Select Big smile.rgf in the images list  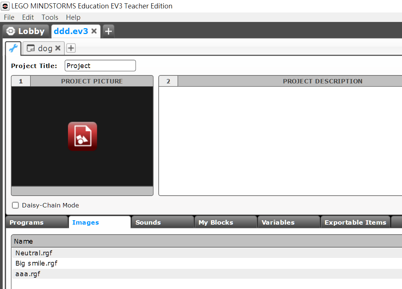206,263
